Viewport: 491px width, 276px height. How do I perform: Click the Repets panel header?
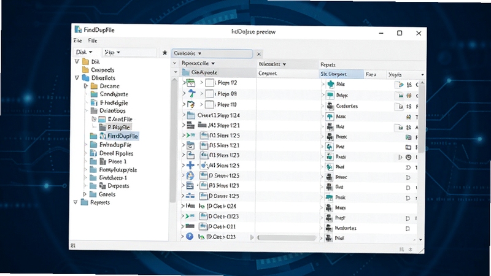click(328, 64)
